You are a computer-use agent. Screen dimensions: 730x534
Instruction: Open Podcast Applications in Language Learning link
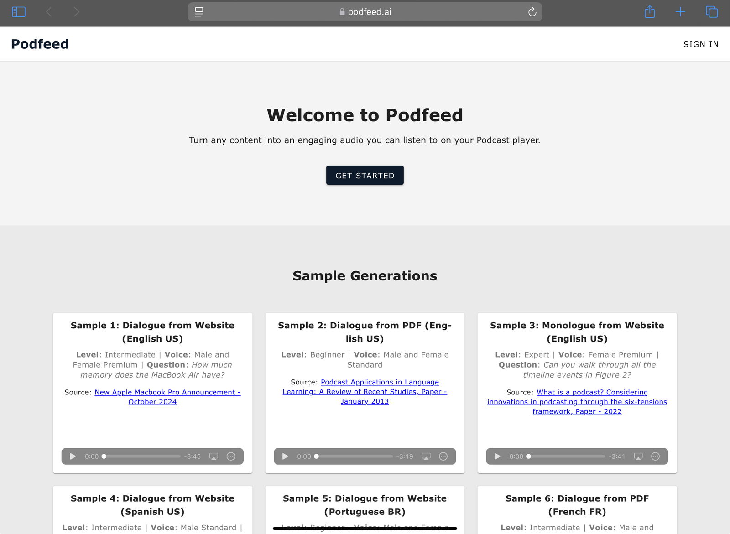click(380, 382)
